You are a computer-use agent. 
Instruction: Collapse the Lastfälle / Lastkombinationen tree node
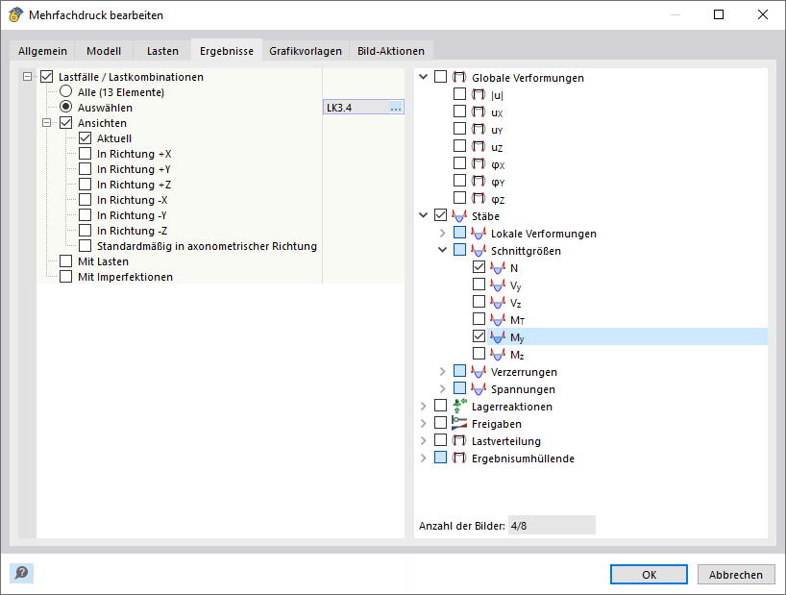28,77
